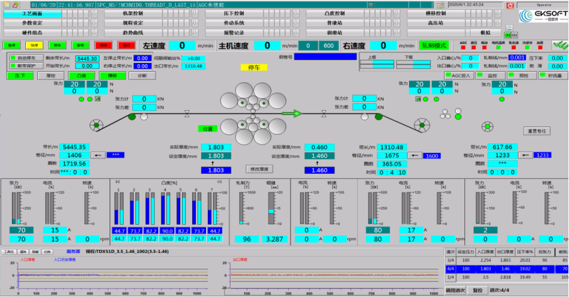Toggle 自动停车 auto stop
Screen dimensions: 569x297
pos(25,58)
